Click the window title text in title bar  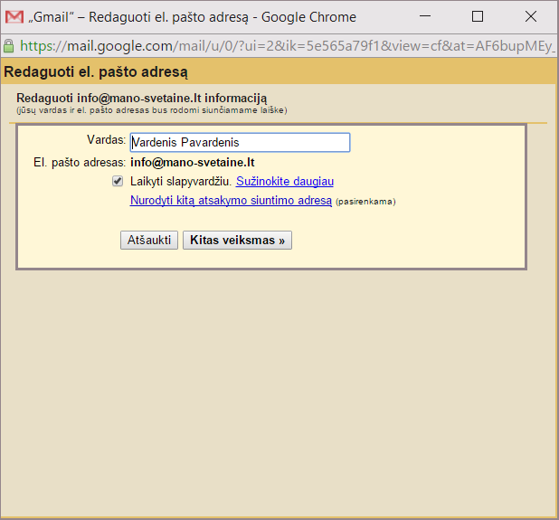coord(181,16)
